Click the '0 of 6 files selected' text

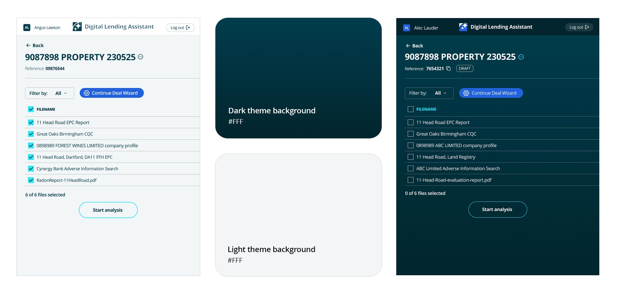point(425,193)
